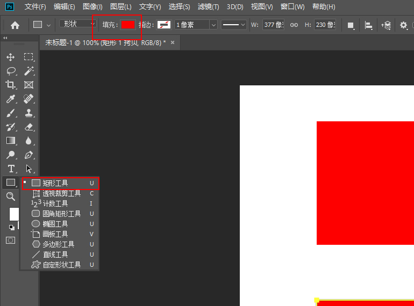Click the width field showing 377 像素
Screen dimensions: 414x306
tap(273, 25)
